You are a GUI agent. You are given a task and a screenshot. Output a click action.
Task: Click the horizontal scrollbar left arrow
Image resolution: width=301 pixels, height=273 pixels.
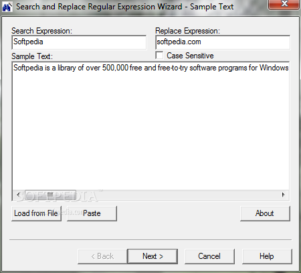coord(18,195)
